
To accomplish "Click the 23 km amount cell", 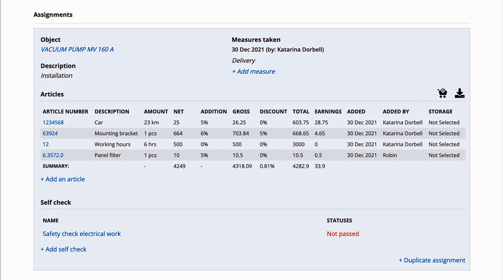I will [x=151, y=122].
